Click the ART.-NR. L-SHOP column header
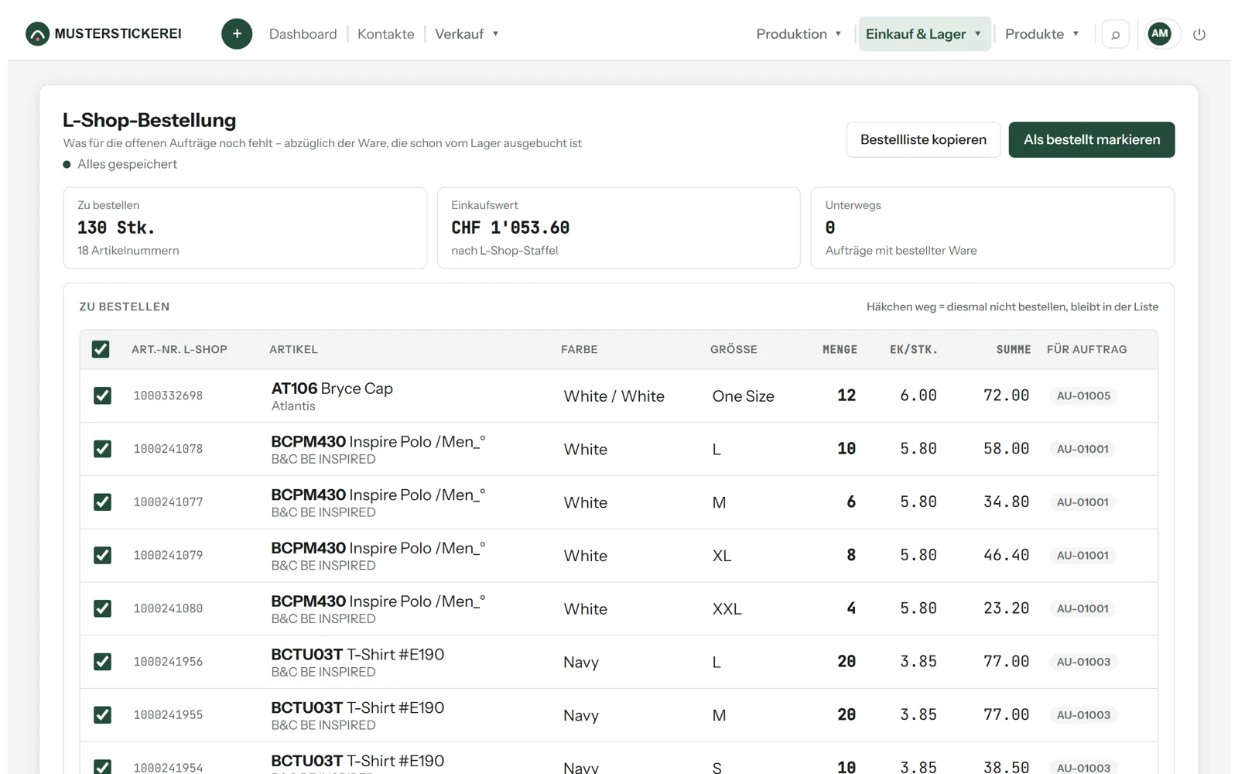The height and width of the screenshot is (774, 1238). pyautogui.click(x=180, y=350)
